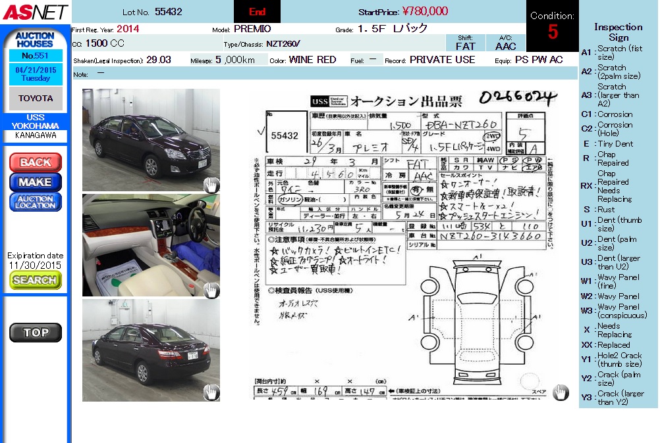Enlarge rear view photo hand icon
Screen dimensions: 660x443
pyautogui.click(x=211, y=392)
